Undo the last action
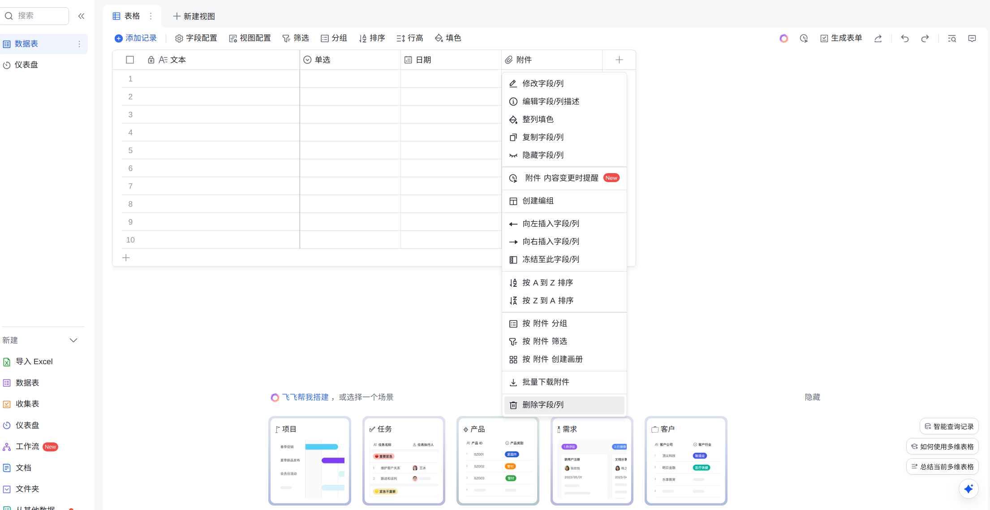Viewport: 990px width, 510px height. [x=905, y=38]
